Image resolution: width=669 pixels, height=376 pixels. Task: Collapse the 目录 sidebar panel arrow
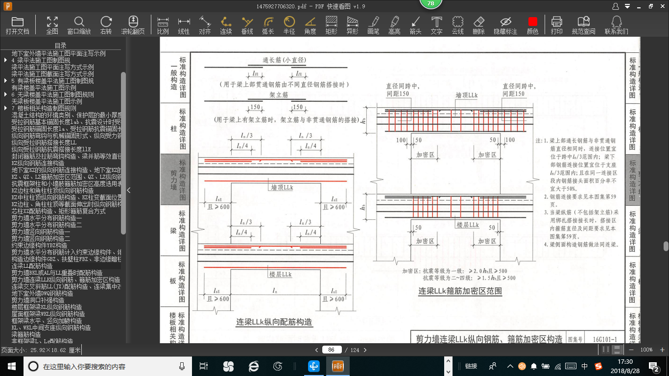[x=129, y=190]
